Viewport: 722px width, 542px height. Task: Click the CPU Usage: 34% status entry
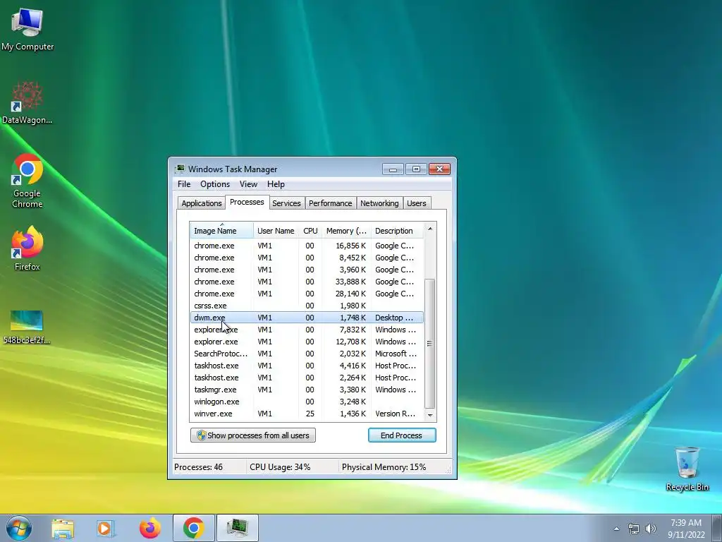click(x=280, y=467)
